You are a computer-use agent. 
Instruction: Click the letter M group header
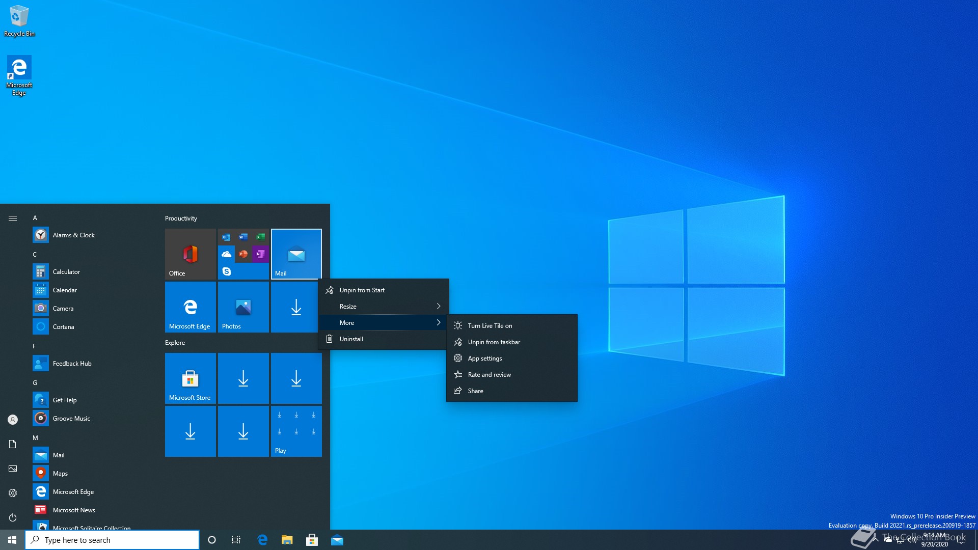click(35, 438)
